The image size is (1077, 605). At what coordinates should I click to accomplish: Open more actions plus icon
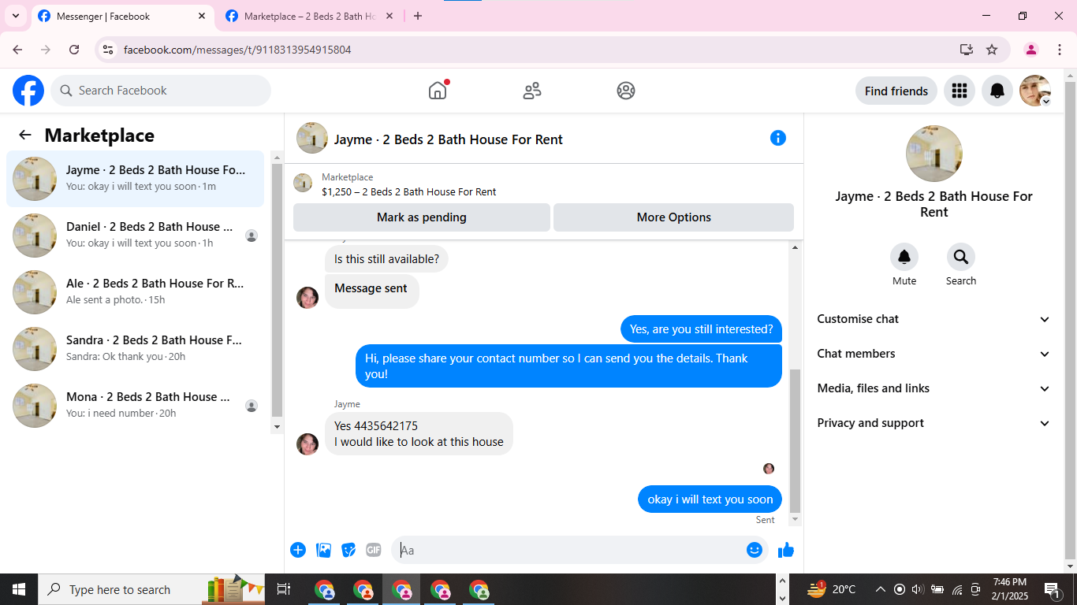pyautogui.click(x=298, y=550)
